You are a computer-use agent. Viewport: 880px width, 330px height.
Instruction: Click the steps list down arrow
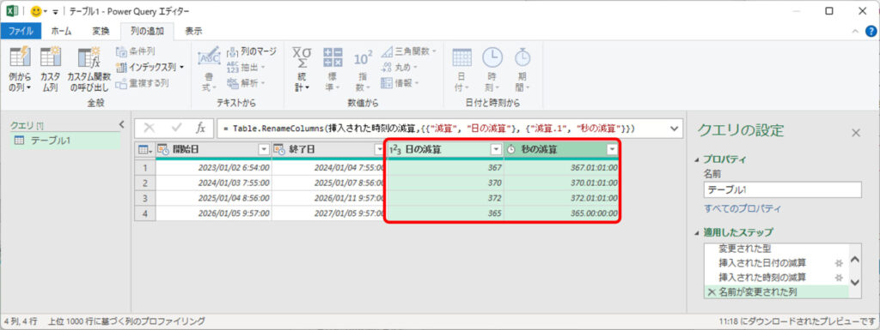pyautogui.click(x=855, y=283)
